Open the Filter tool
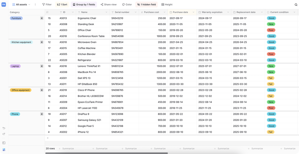Screen dimensions: 299x154 [47, 4]
